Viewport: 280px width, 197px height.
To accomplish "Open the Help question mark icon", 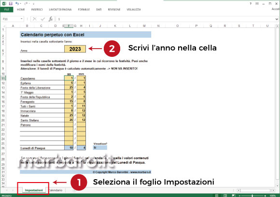I will (251, 3).
